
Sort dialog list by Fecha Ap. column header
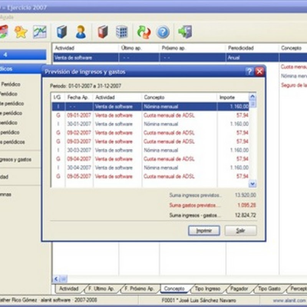[x=79, y=97]
